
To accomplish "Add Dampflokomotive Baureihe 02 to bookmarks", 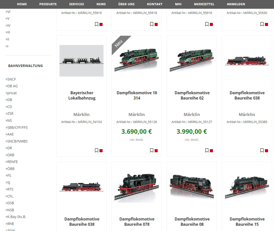I will [x=207, y=150].
